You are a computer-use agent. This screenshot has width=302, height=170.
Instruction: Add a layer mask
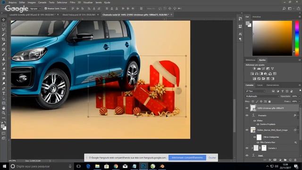click(275, 160)
